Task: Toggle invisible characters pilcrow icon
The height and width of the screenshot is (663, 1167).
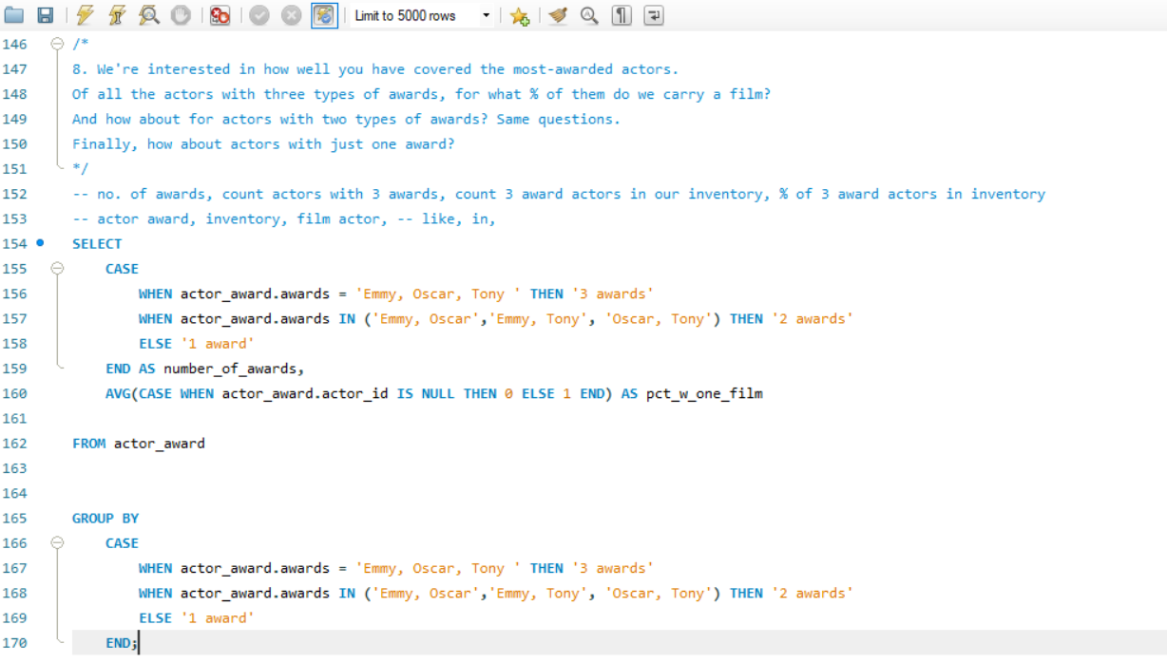Action: (x=622, y=15)
